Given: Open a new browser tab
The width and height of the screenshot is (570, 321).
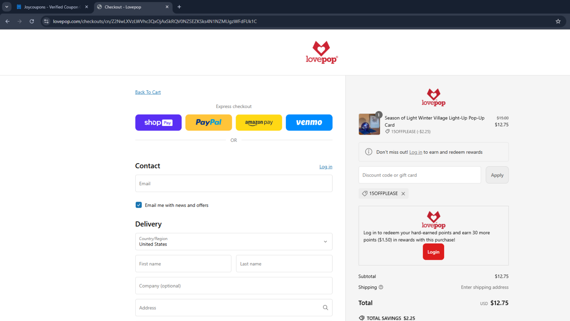Looking at the screenshot, I should pyautogui.click(x=179, y=7).
